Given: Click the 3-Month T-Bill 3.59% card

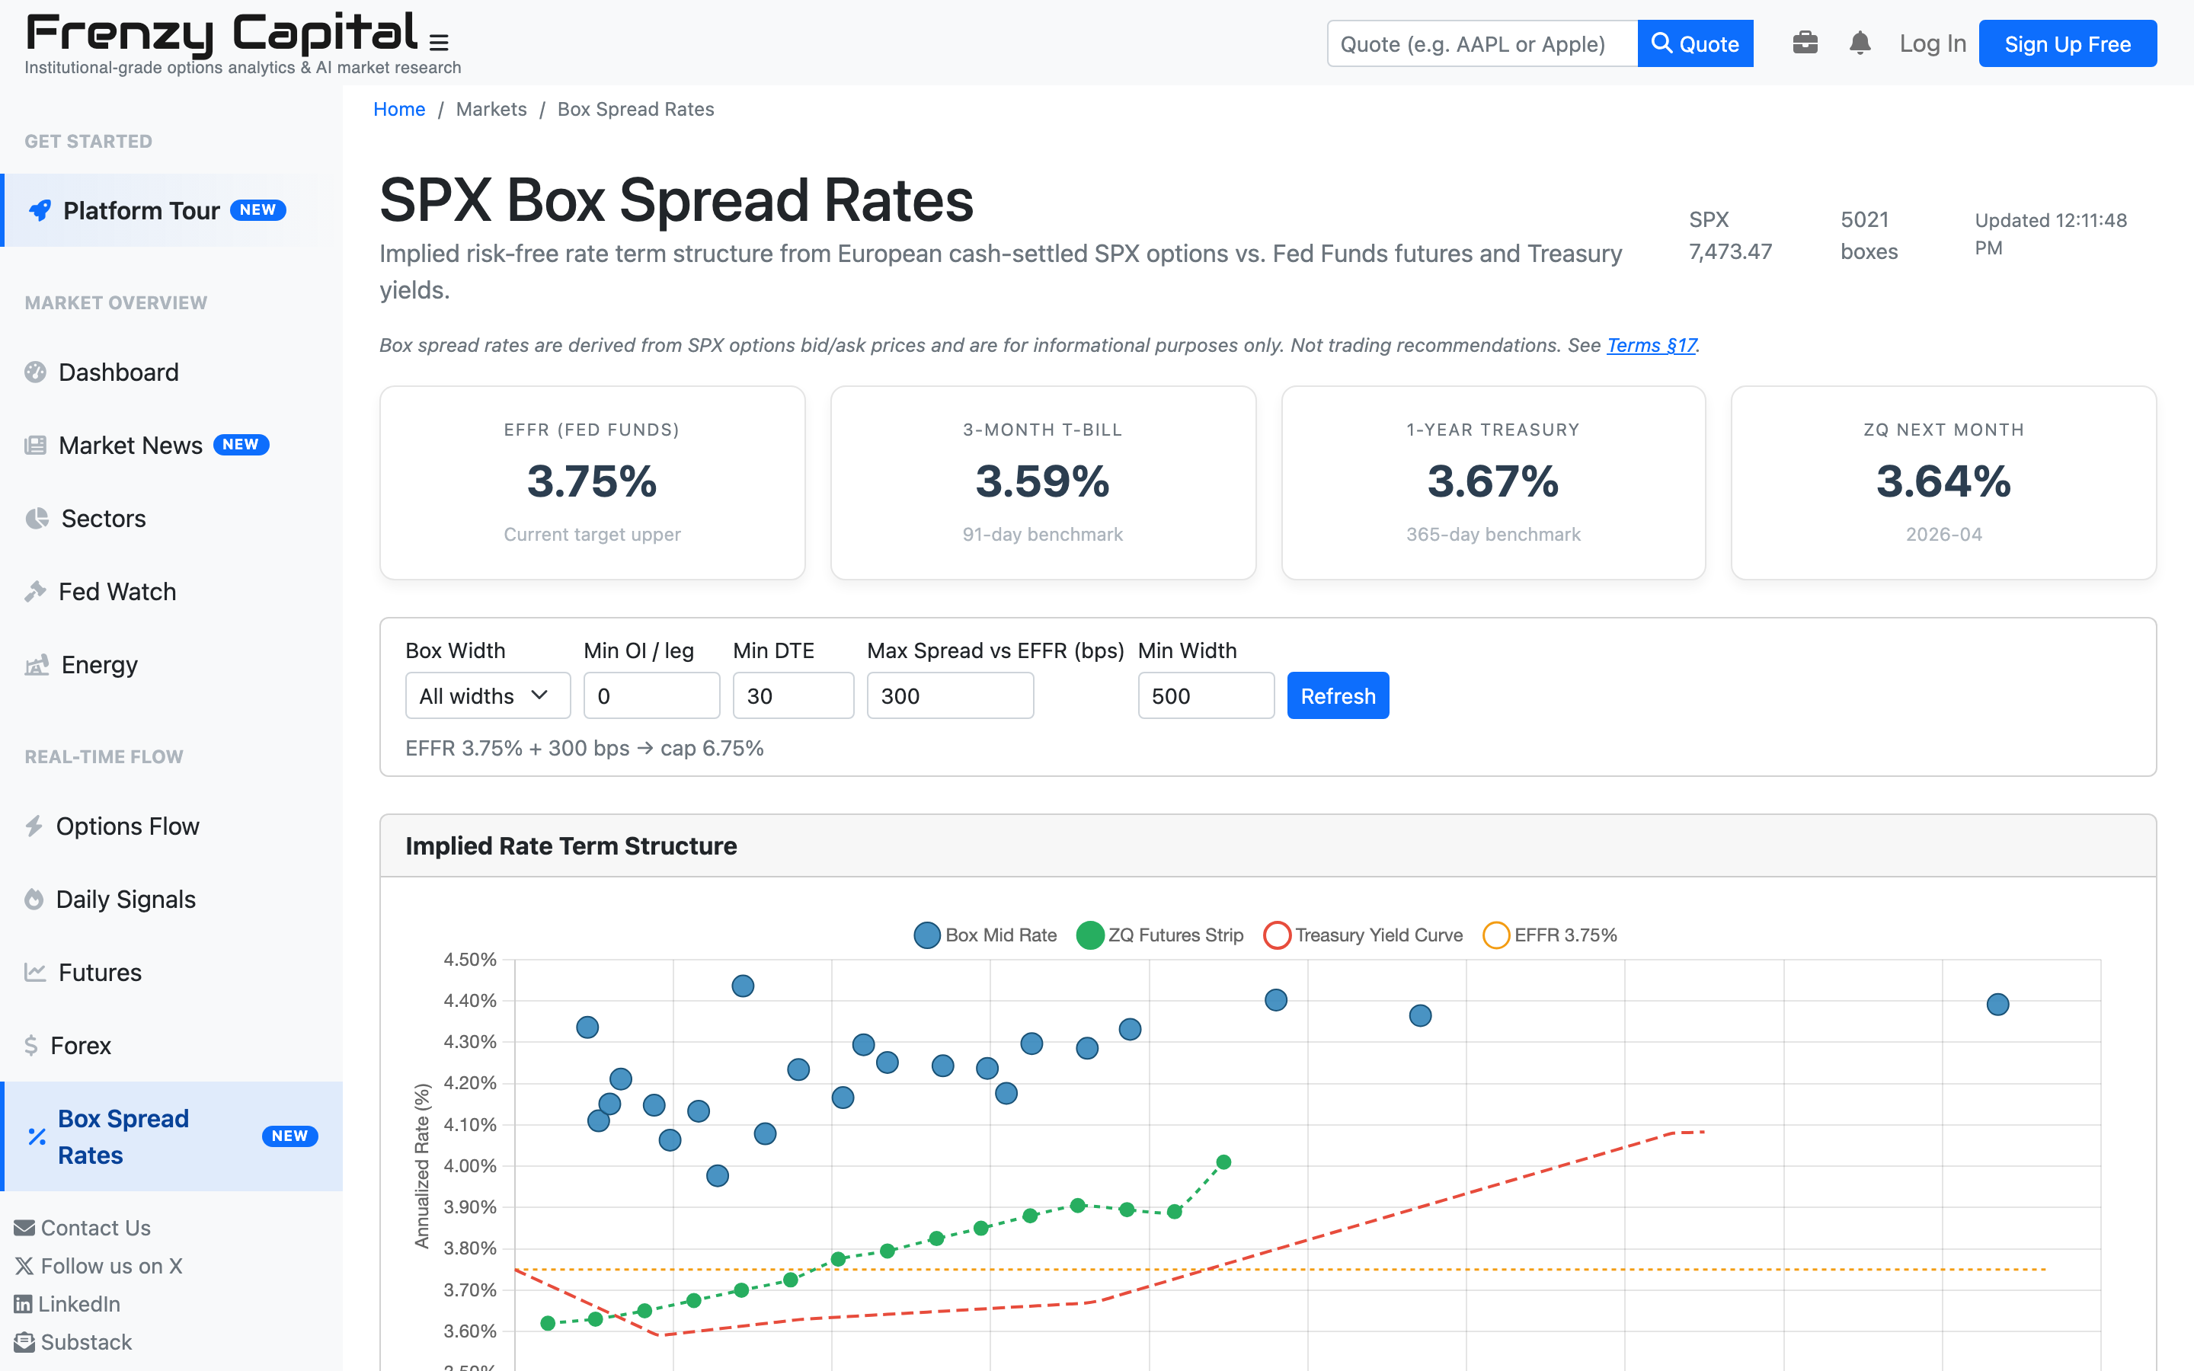Looking at the screenshot, I should click(1043, 484).
